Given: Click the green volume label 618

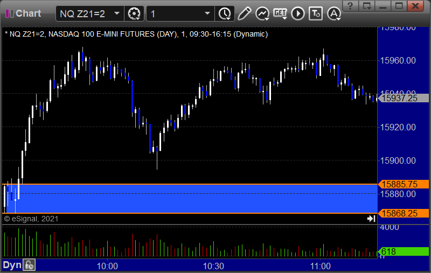Looking at the screenshot, I should click(x=403, y=251).
